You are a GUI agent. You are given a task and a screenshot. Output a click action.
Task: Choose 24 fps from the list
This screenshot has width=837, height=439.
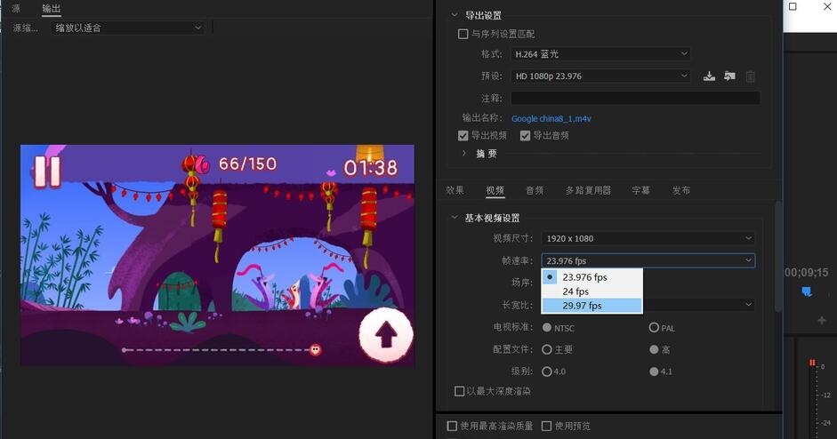(592, 291)
